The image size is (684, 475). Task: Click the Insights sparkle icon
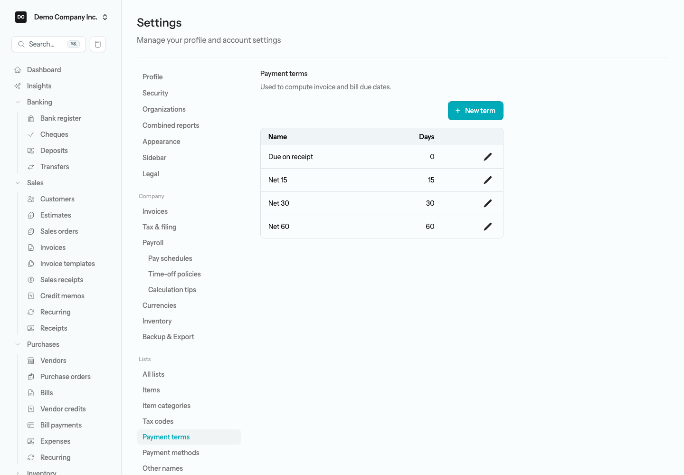pyautogui.click(x=18, y=86)
